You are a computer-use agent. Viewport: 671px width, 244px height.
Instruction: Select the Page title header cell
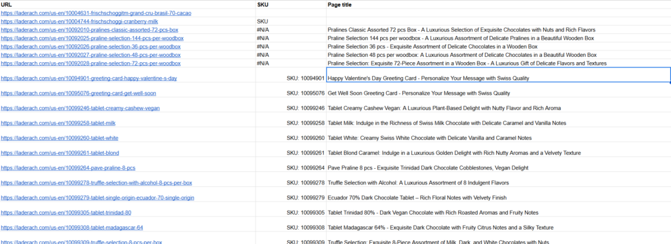(x=499, y=5)
